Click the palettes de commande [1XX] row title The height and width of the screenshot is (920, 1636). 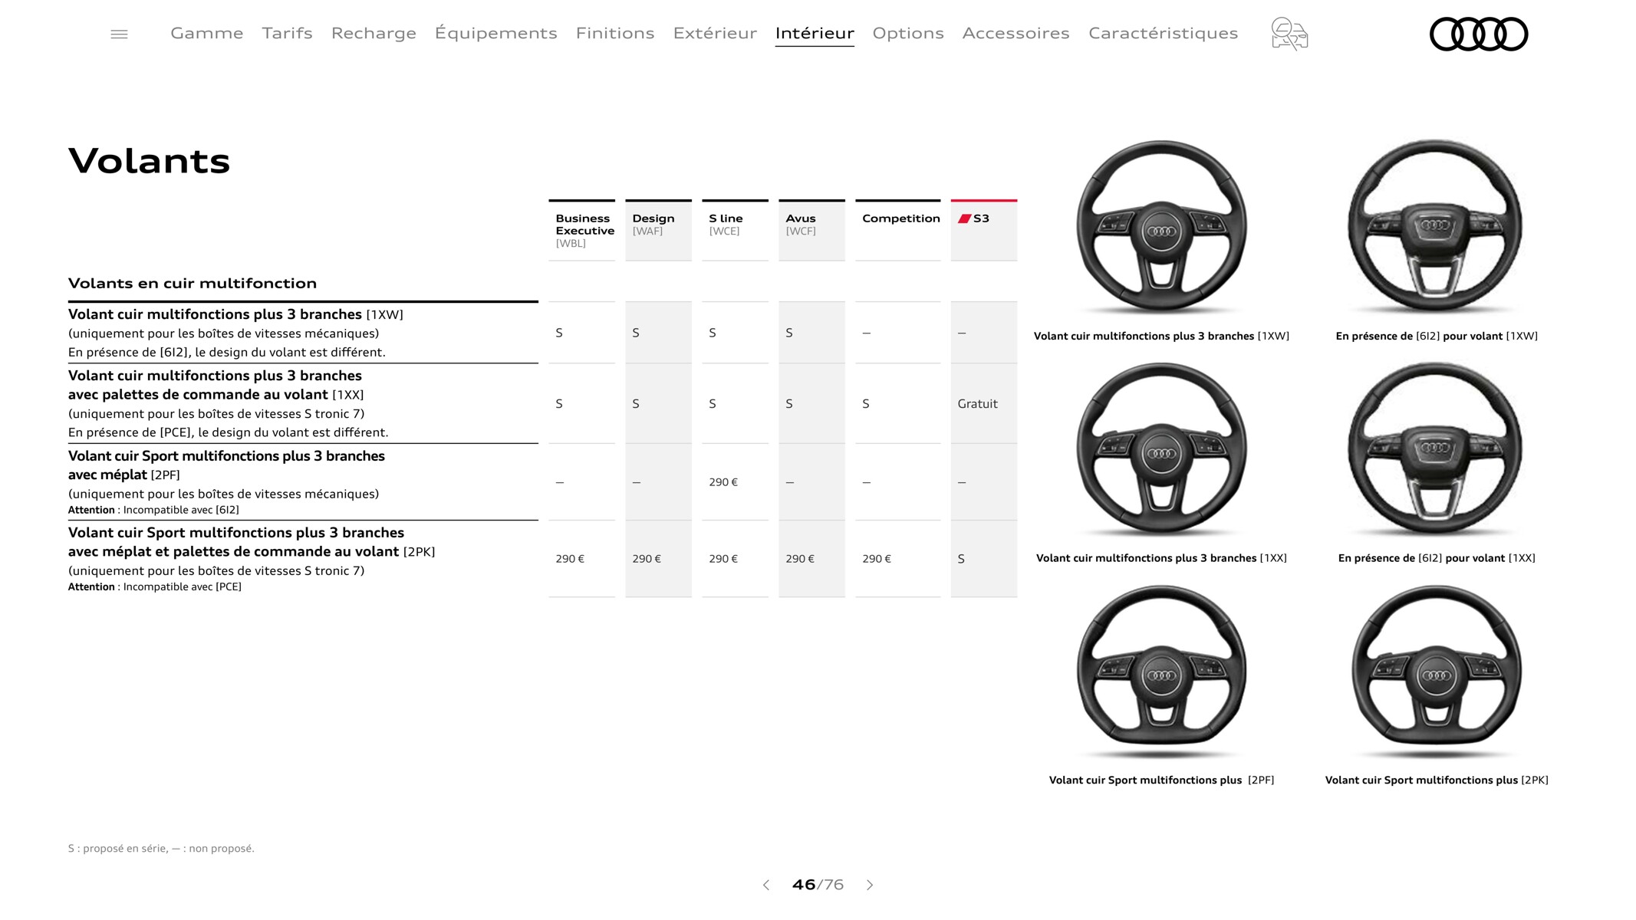tap(216, 385)
